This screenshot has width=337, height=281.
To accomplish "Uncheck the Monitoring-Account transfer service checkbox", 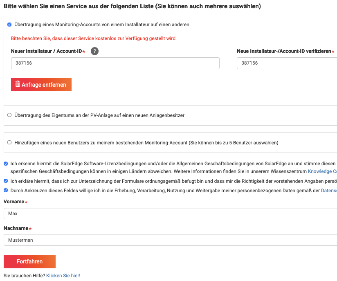I will point(9,25).
